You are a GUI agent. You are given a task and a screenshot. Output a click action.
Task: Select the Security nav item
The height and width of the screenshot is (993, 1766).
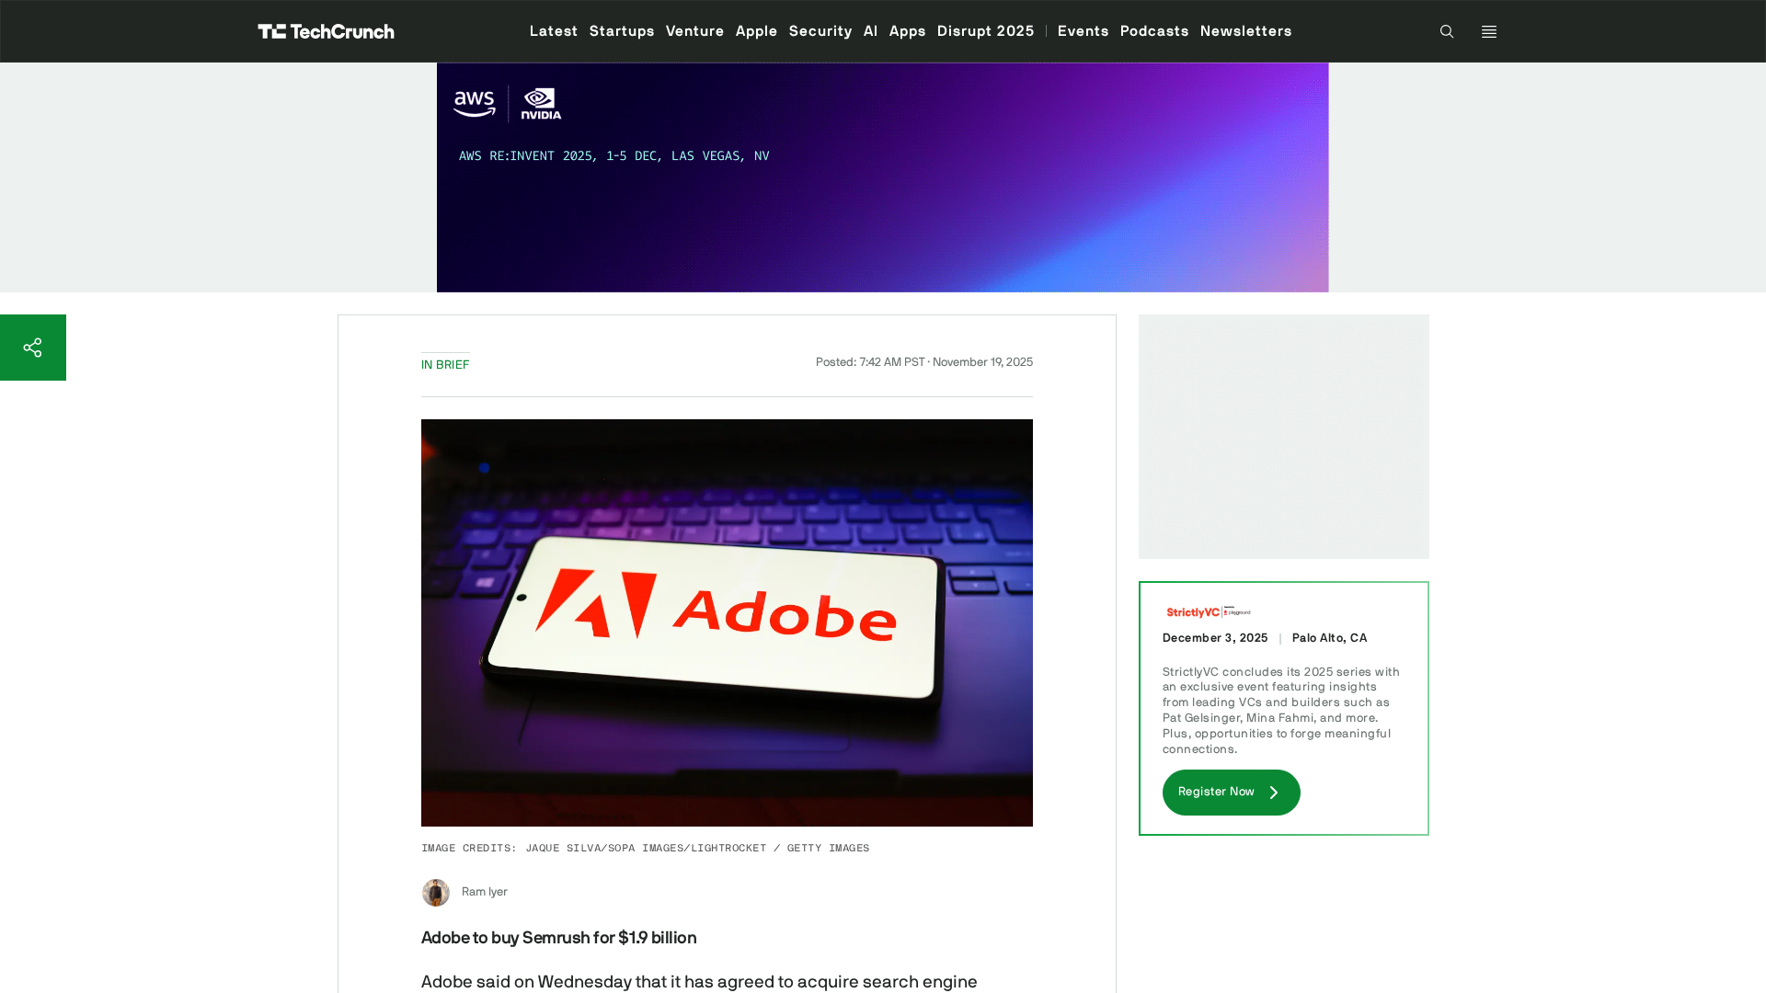(820, 31)
